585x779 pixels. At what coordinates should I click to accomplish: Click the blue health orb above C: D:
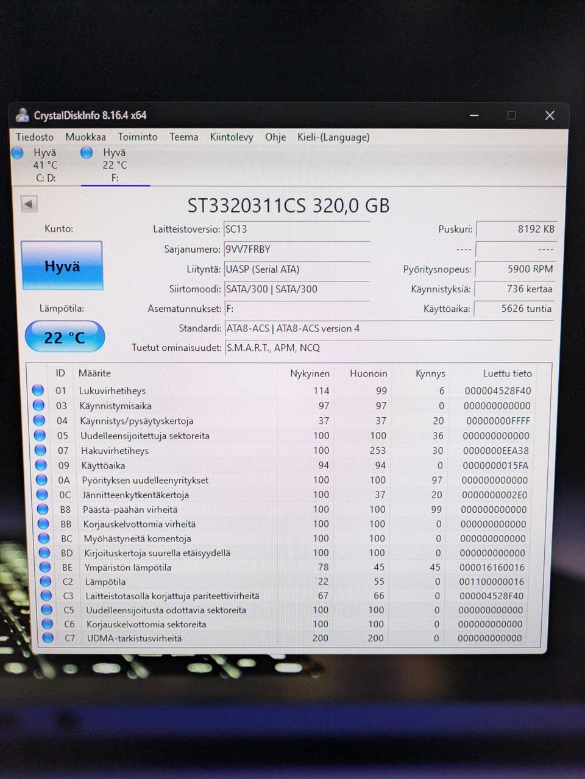[x=18, y=153]
